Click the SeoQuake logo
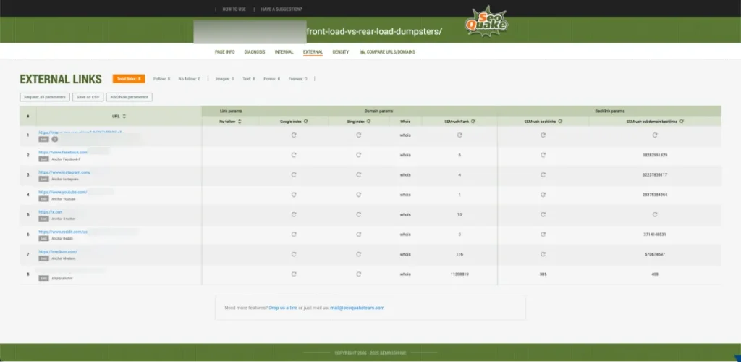The width and height of the screenshot is (741, 362). click(x=486, y=22)
